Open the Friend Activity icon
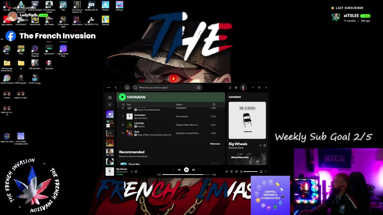This screenshot has height=215, width=383. tap(236, 87)
